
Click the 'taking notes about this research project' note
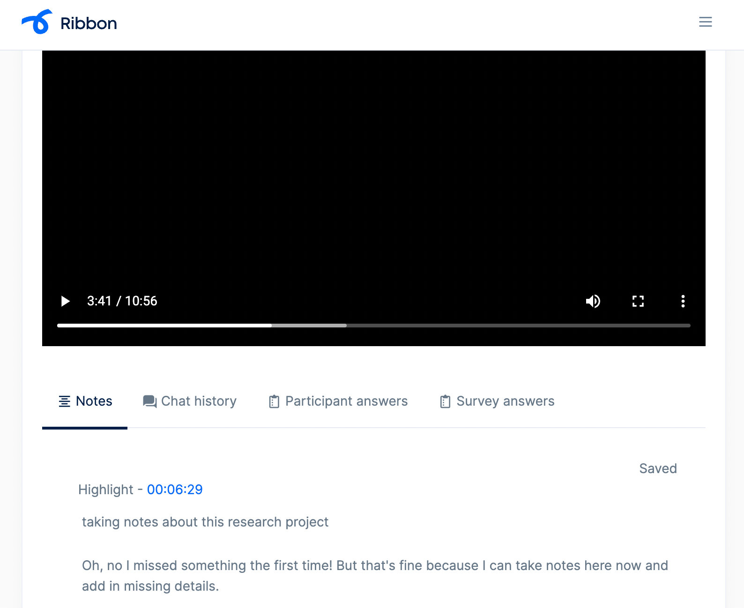[205, 522]
